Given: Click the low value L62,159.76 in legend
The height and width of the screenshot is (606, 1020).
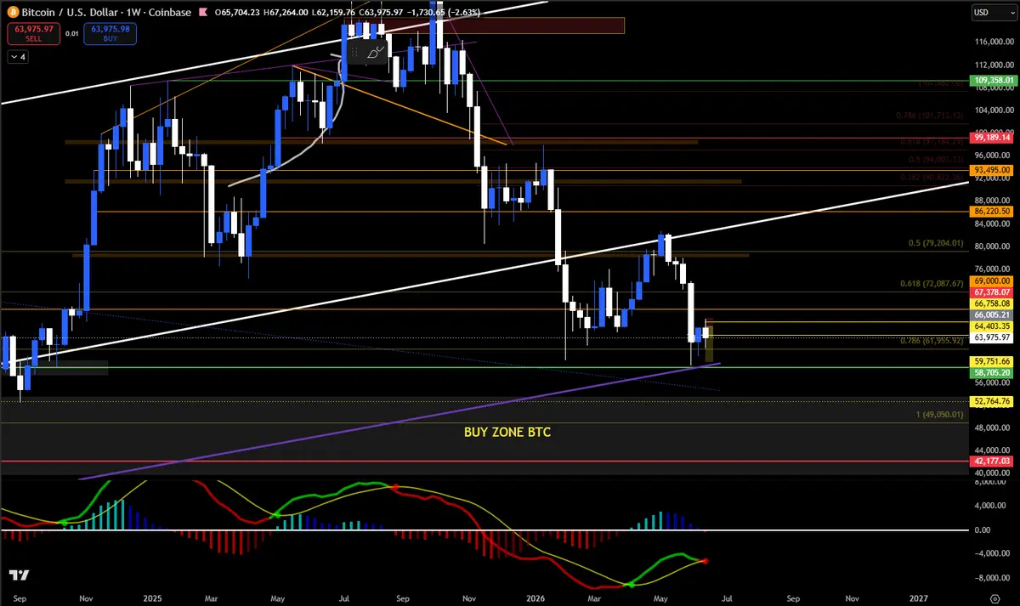Looking at the screenshot, I should [x=333, y=13].
